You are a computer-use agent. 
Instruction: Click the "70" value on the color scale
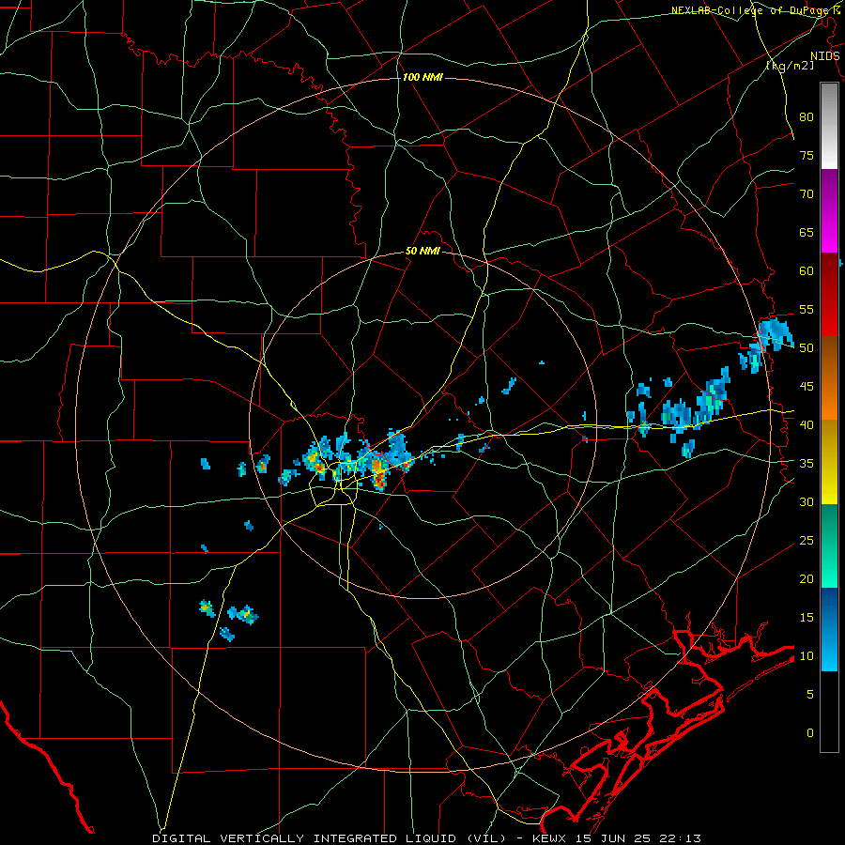pos(807,194)
